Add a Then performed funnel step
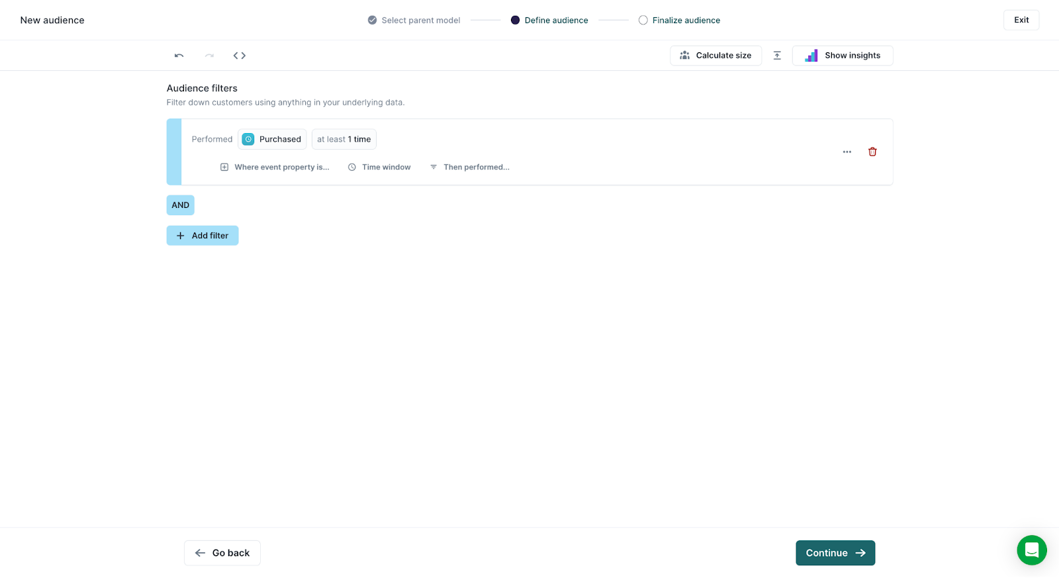This screenshot has height=578, width=1059. (x=469, y=167)
